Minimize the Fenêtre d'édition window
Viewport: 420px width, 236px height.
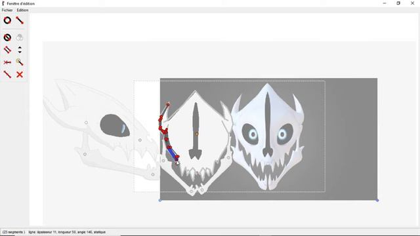pos(385,3)
